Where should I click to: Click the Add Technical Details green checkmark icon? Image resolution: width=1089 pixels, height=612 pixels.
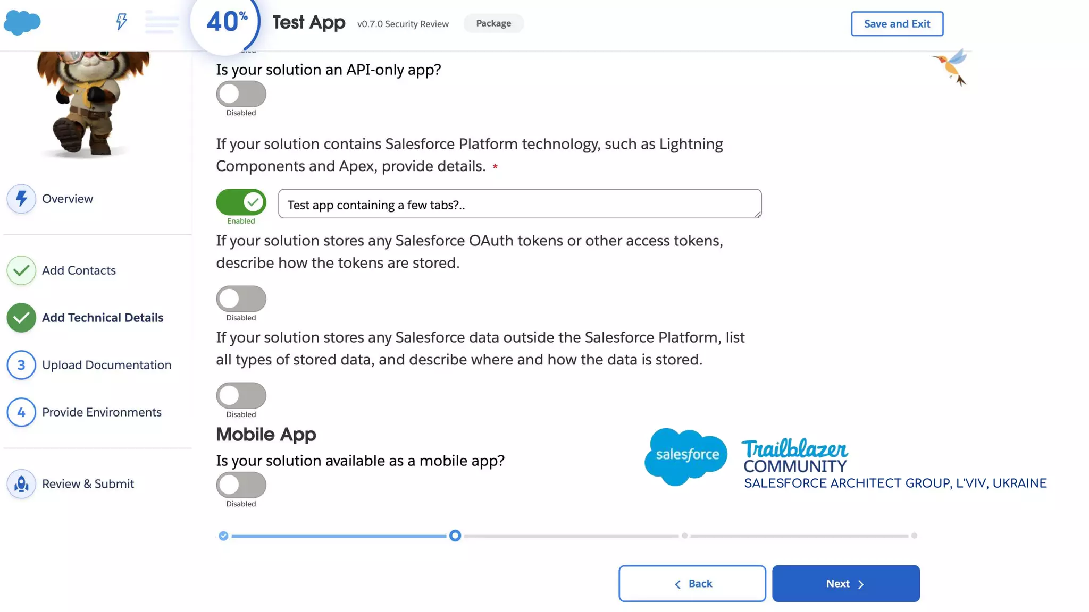[x=21, y=318]
